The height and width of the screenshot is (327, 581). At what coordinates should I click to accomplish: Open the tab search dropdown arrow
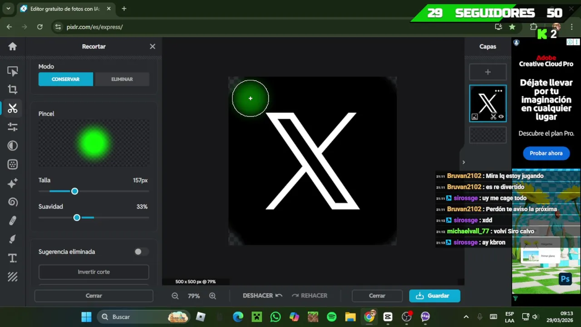pos(8,9)
